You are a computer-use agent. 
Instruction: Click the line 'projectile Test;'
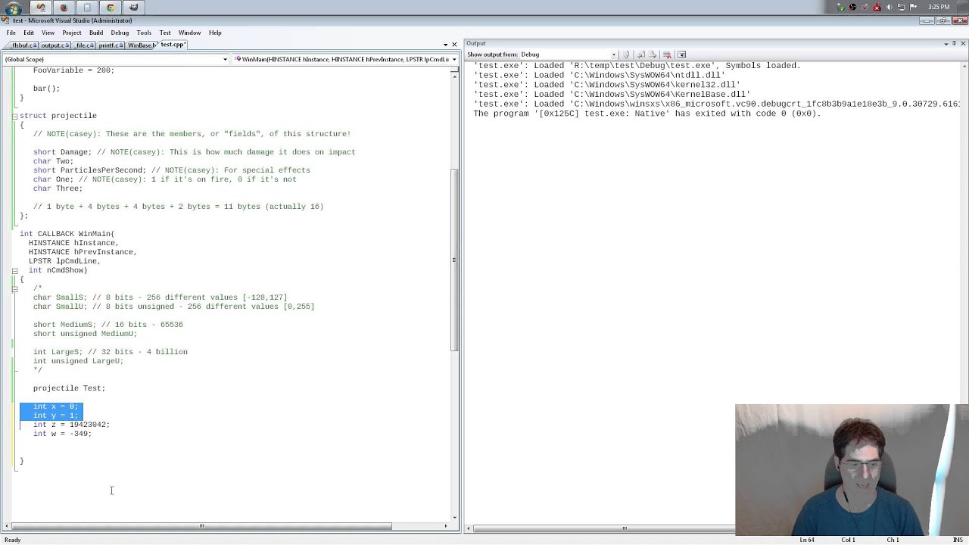tap(69, 388)
